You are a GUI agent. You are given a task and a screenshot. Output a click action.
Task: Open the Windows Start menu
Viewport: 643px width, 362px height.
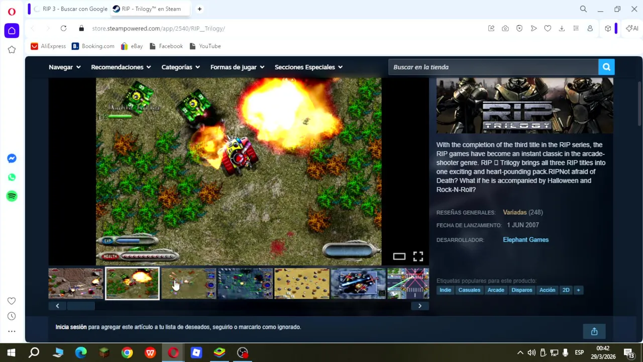pos(11,352)
